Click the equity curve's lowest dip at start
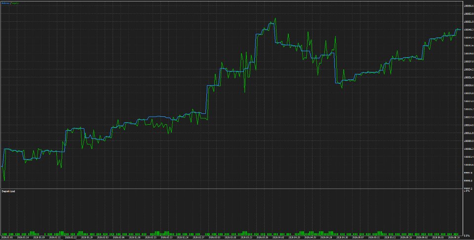474x240 pixels. pyautogui.click(x=4, y=180)
